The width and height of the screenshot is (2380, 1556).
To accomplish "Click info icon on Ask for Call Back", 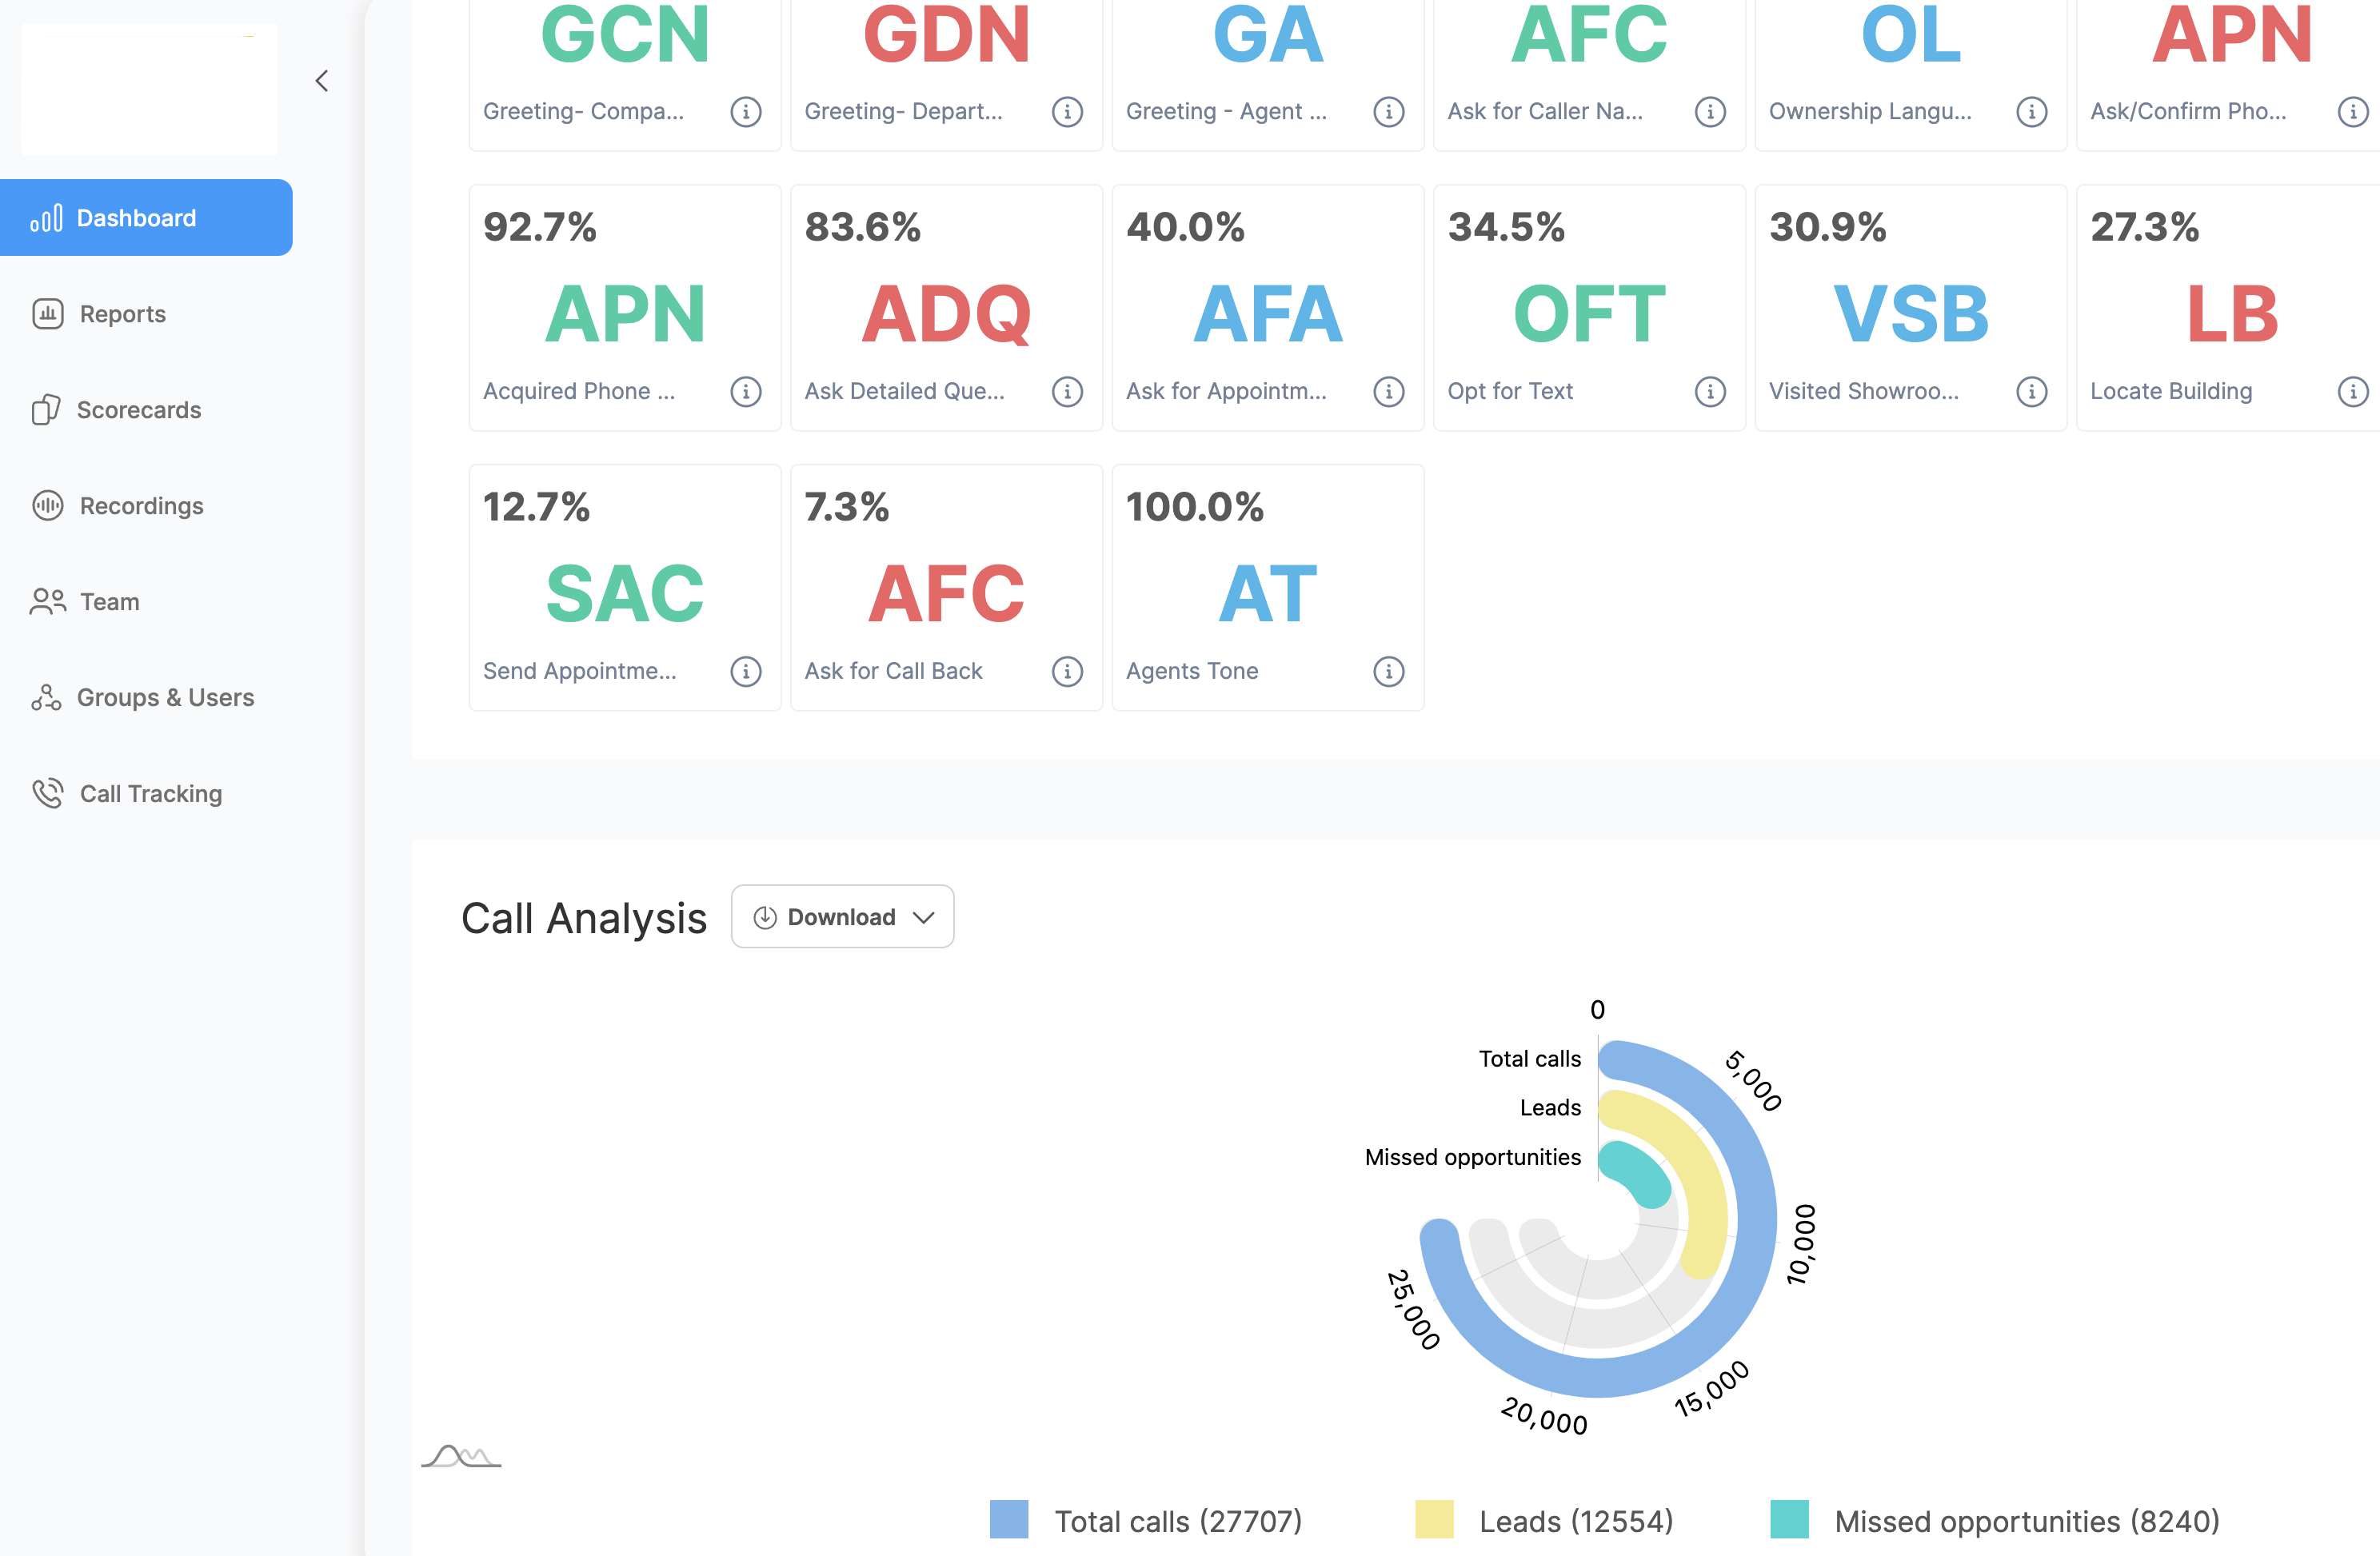I will click(1067, 671).
